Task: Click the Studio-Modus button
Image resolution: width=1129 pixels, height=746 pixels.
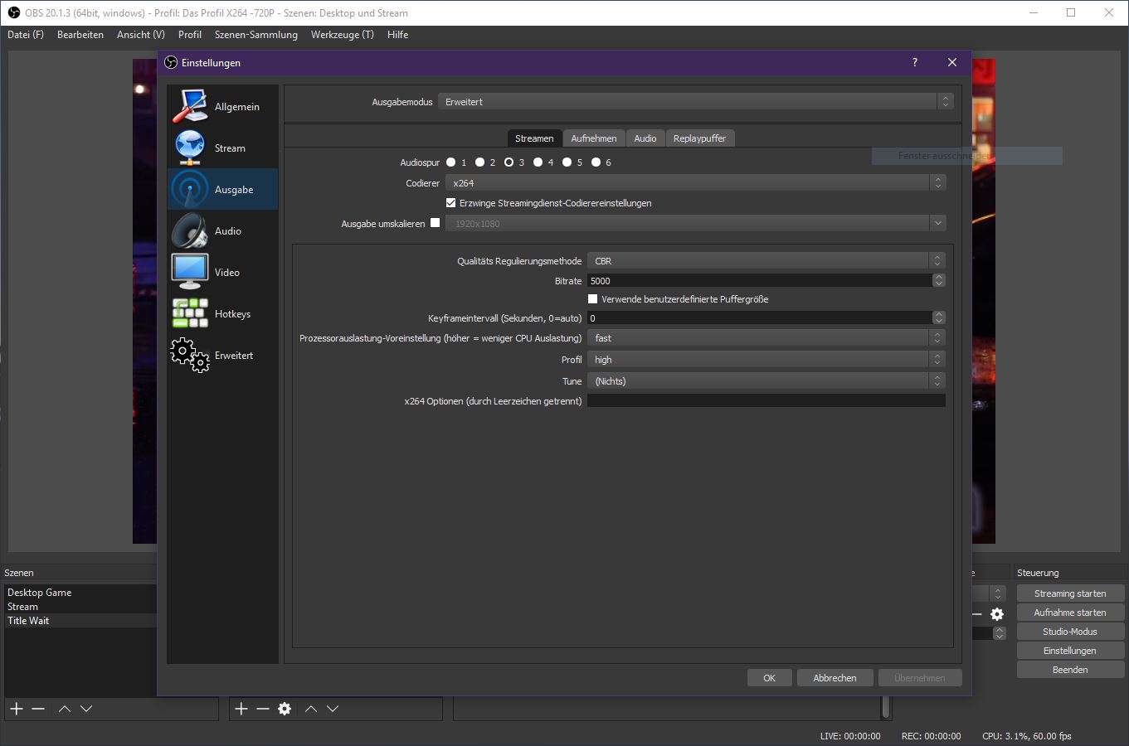Action: [1070, 632]
